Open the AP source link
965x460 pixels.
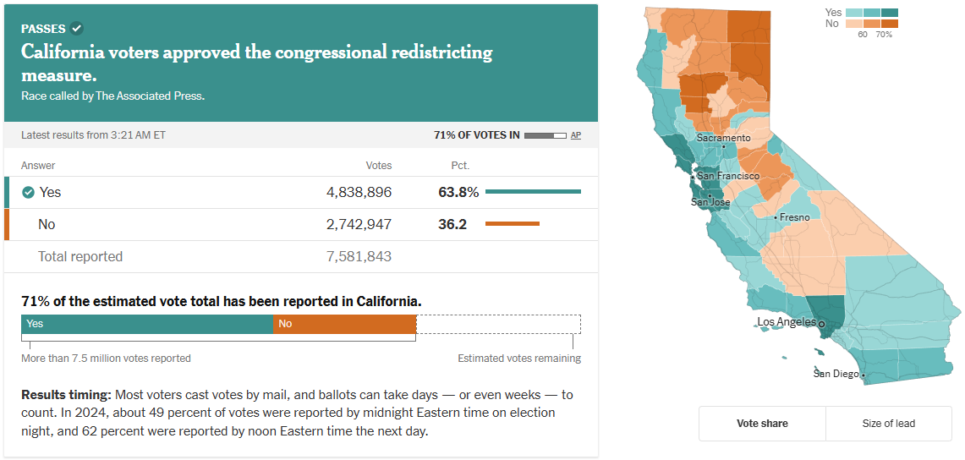575,135
